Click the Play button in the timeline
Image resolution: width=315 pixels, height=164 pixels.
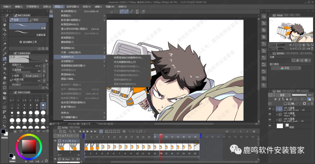click(87, 131)
